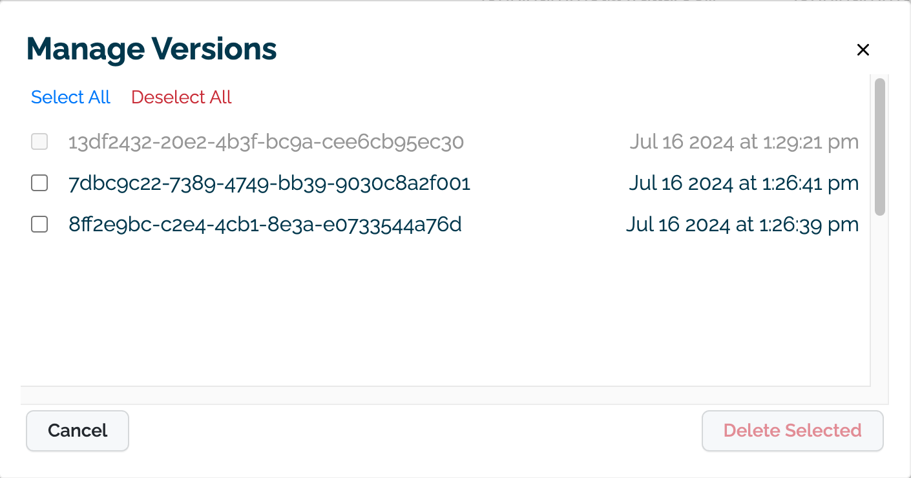Click version ID 13df2432-20e2-4b3f-bc9a-cee6cb95ec30

click(x=266, y=142)
